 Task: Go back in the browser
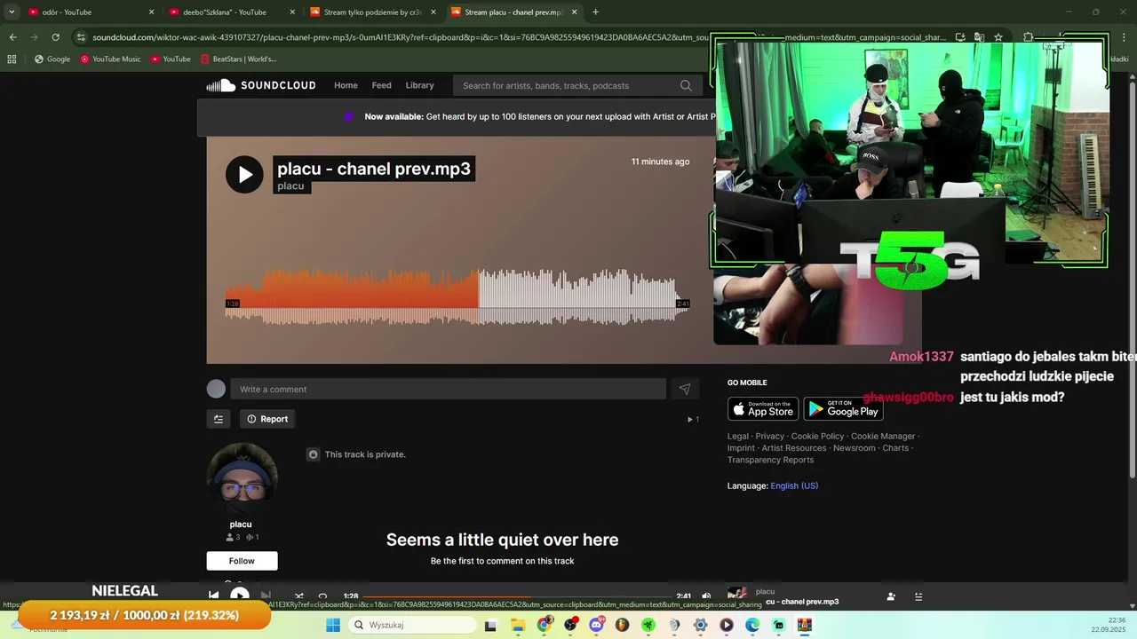click(12, 37)
